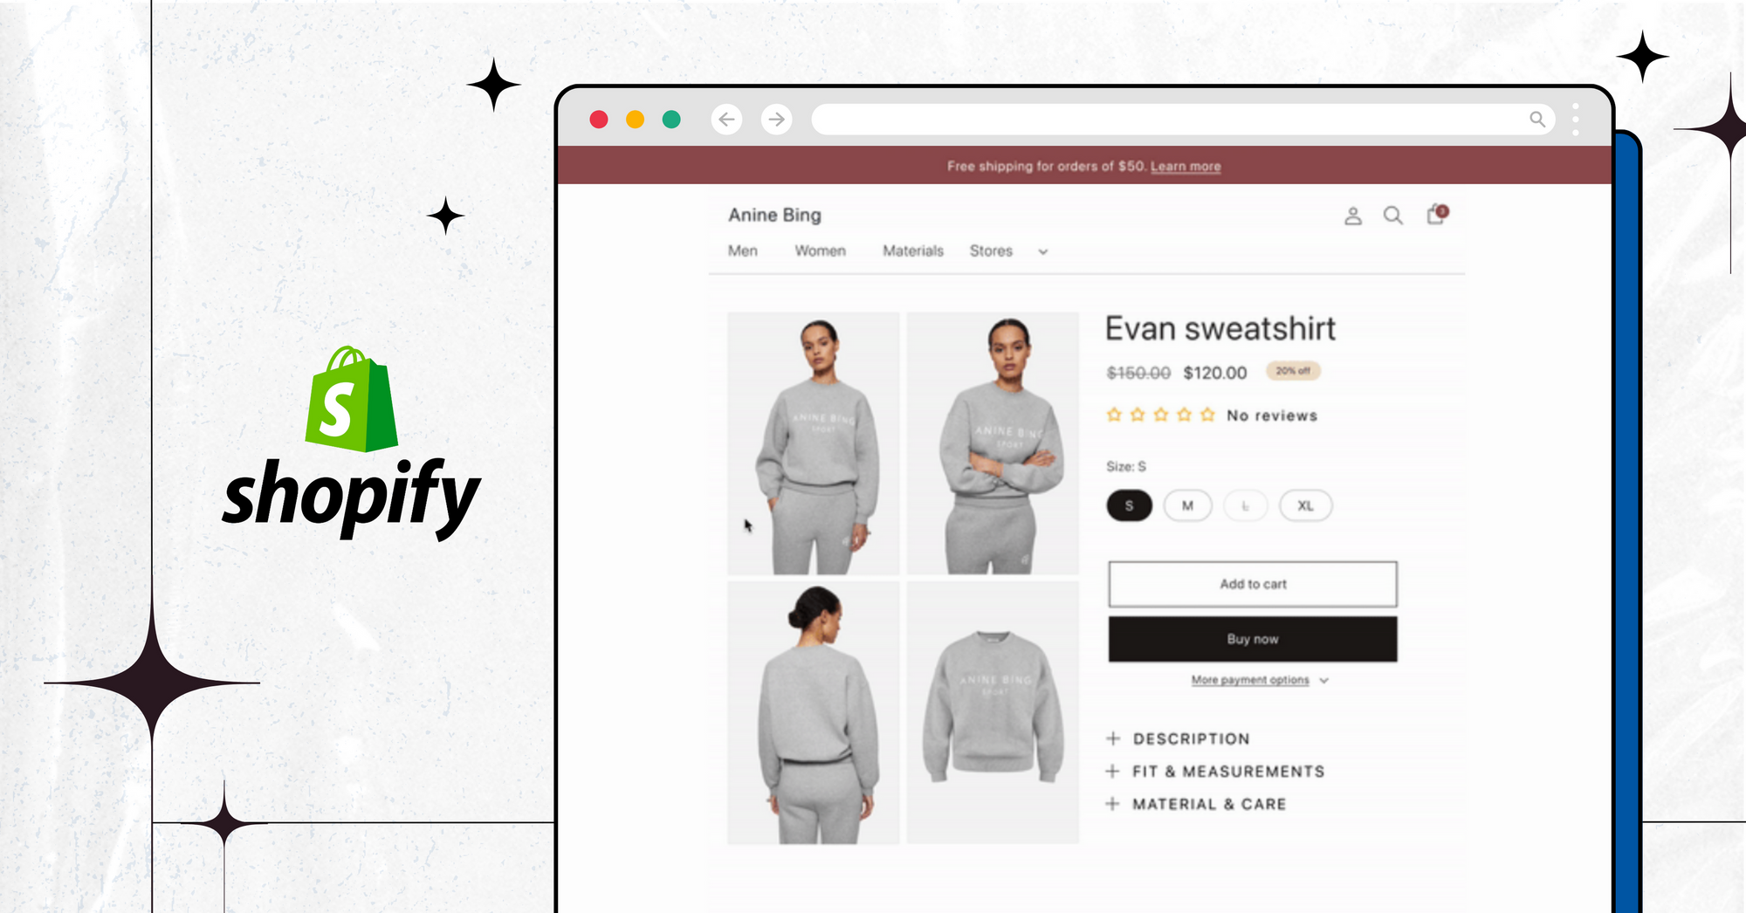Open the Materials menu item

point(913,251)
